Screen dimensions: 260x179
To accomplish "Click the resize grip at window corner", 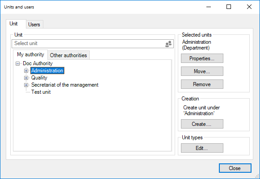I will click(257, 176).
